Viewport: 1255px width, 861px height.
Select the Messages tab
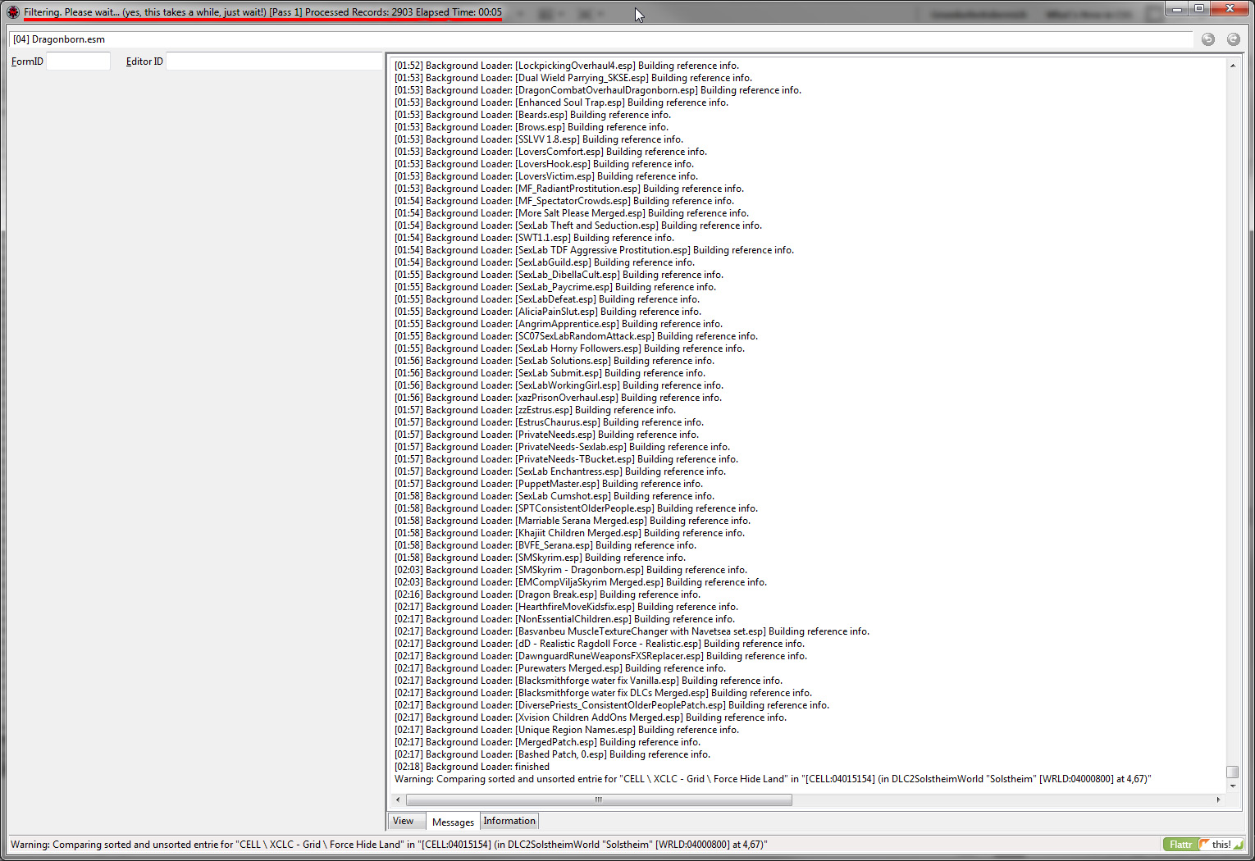pyautogui.click(x=452, y=821)
